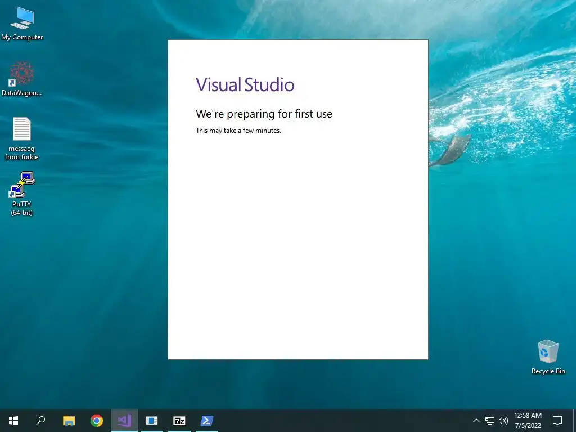Select the DataWagon shortcut on desktop
576x432 pixels.
point(22,79)
